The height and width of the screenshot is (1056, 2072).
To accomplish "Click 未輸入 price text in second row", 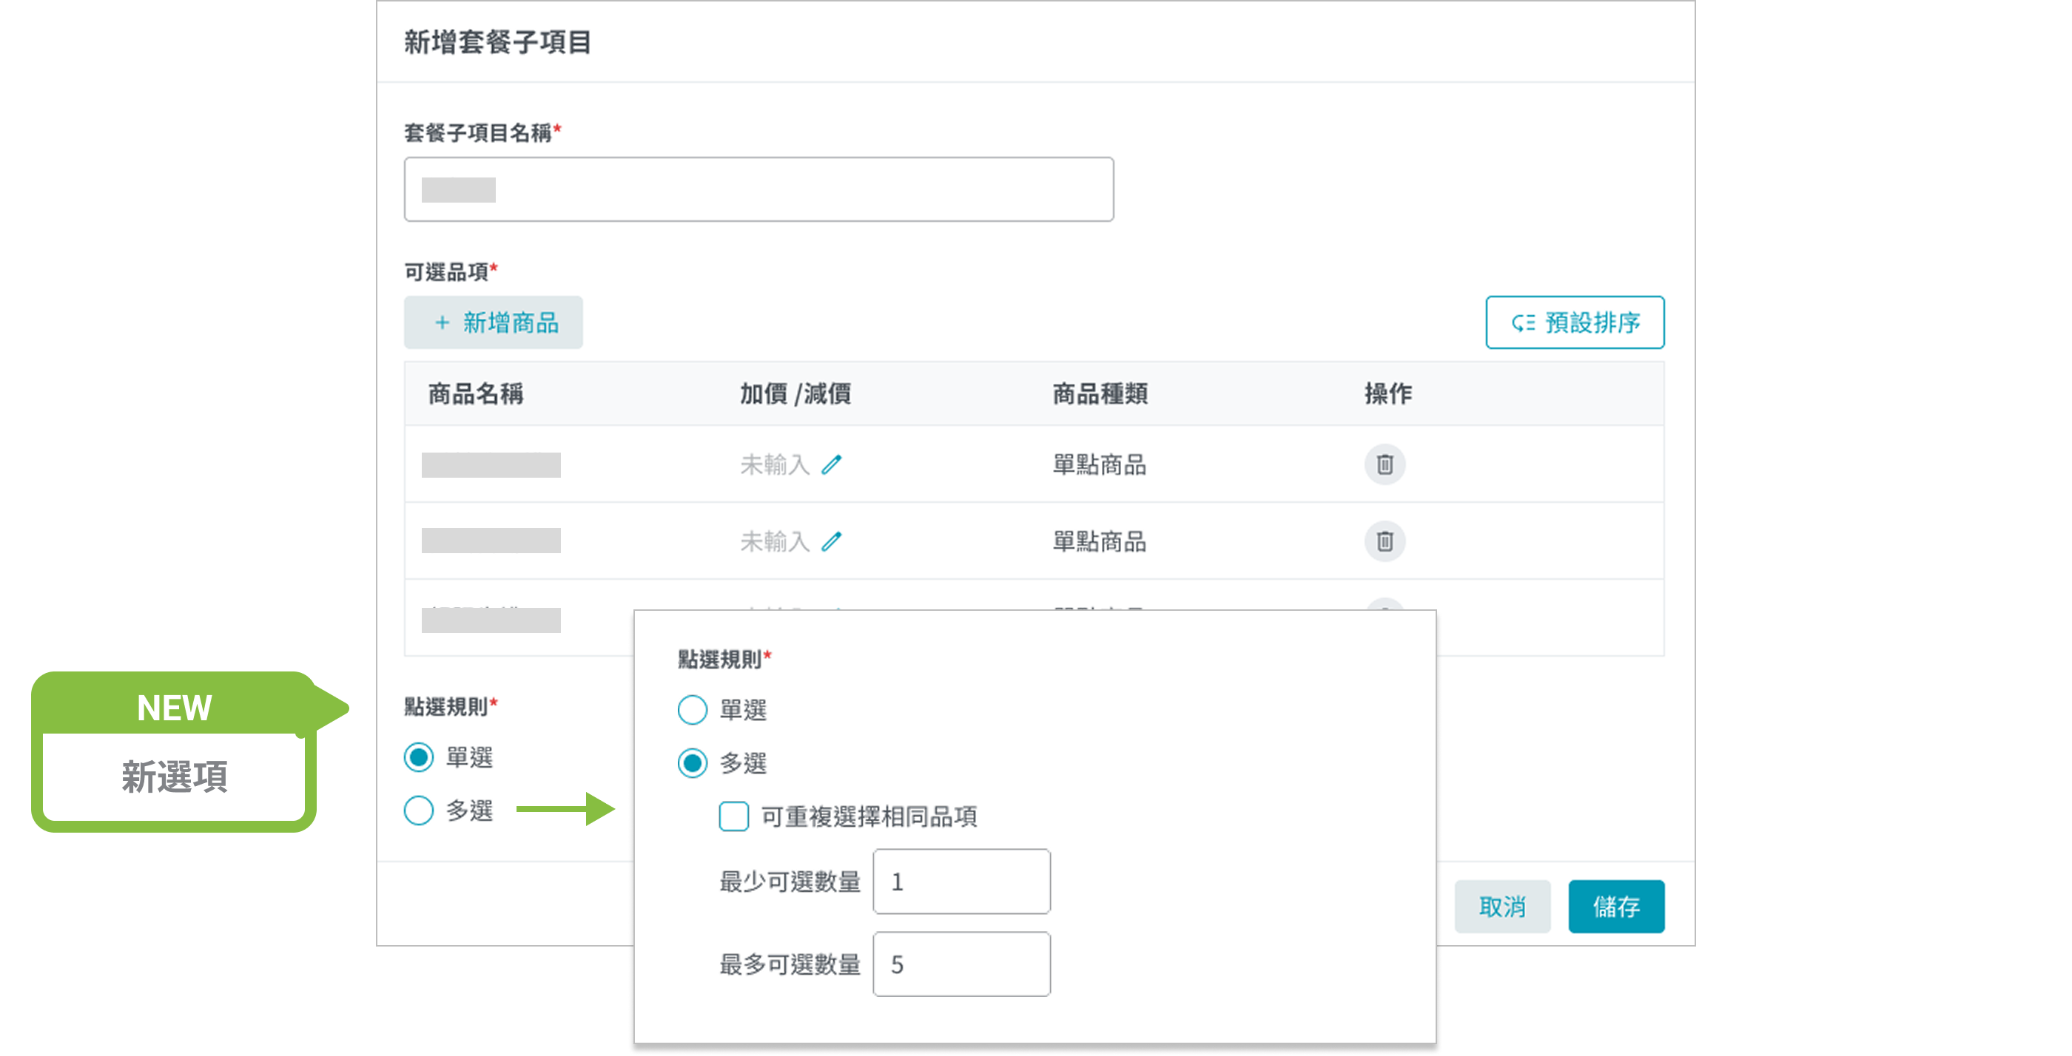I will pos(774,541).
